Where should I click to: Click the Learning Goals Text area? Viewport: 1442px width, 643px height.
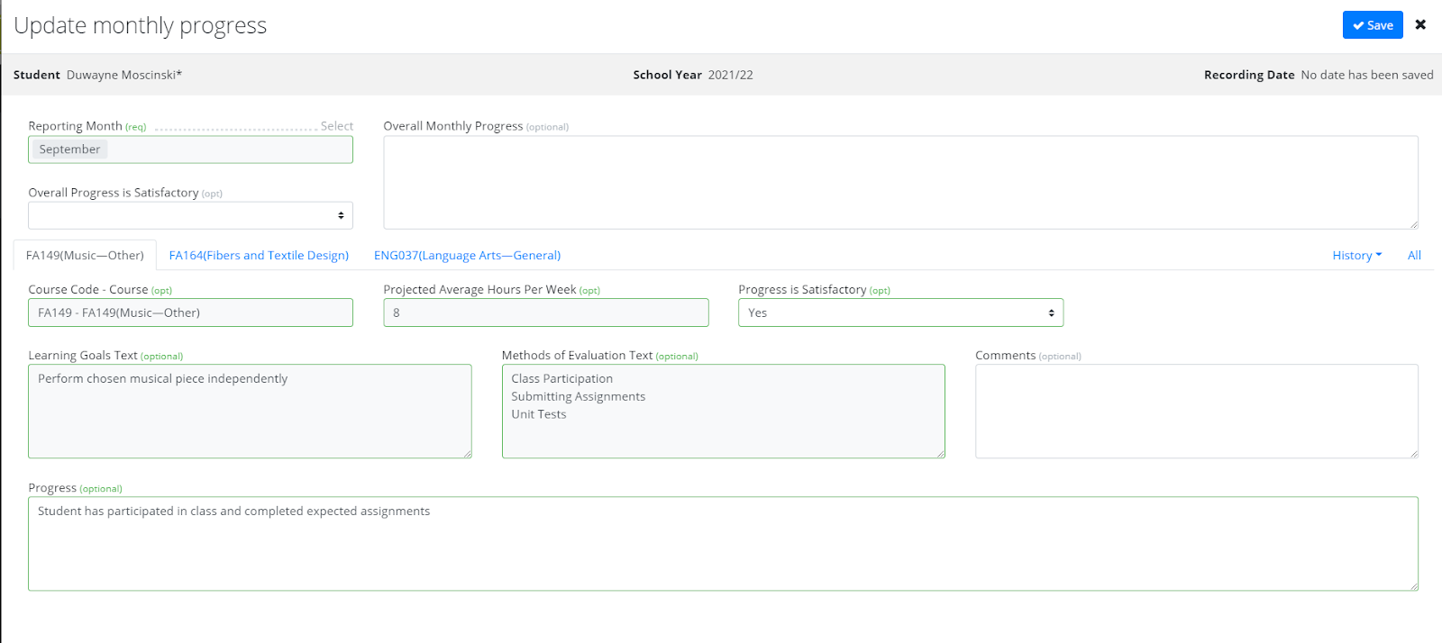coord(250,411)
